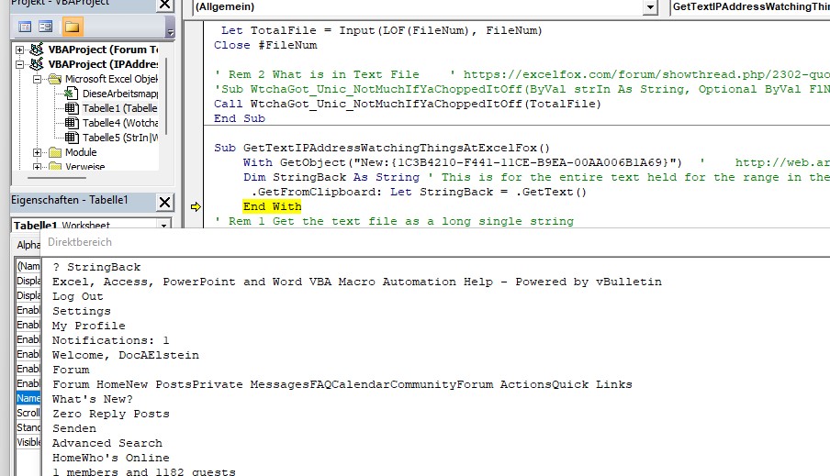Click Tabelle5 worksheet icon
Screen dimensions: 830x476
point(72,138)
